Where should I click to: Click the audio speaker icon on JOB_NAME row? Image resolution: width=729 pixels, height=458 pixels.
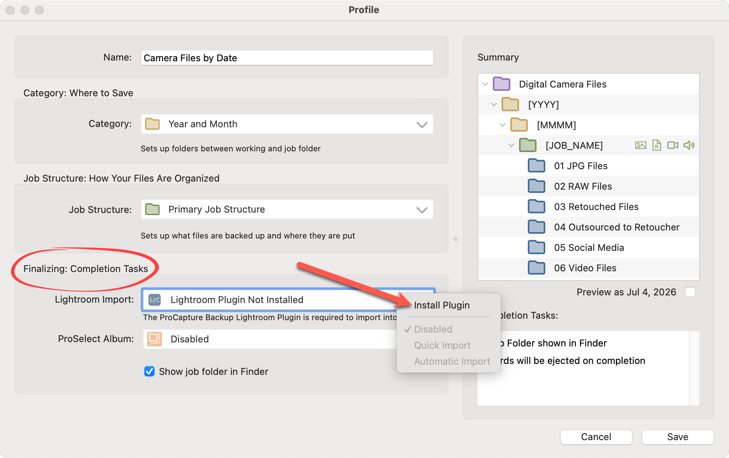(x=689, y=145)
